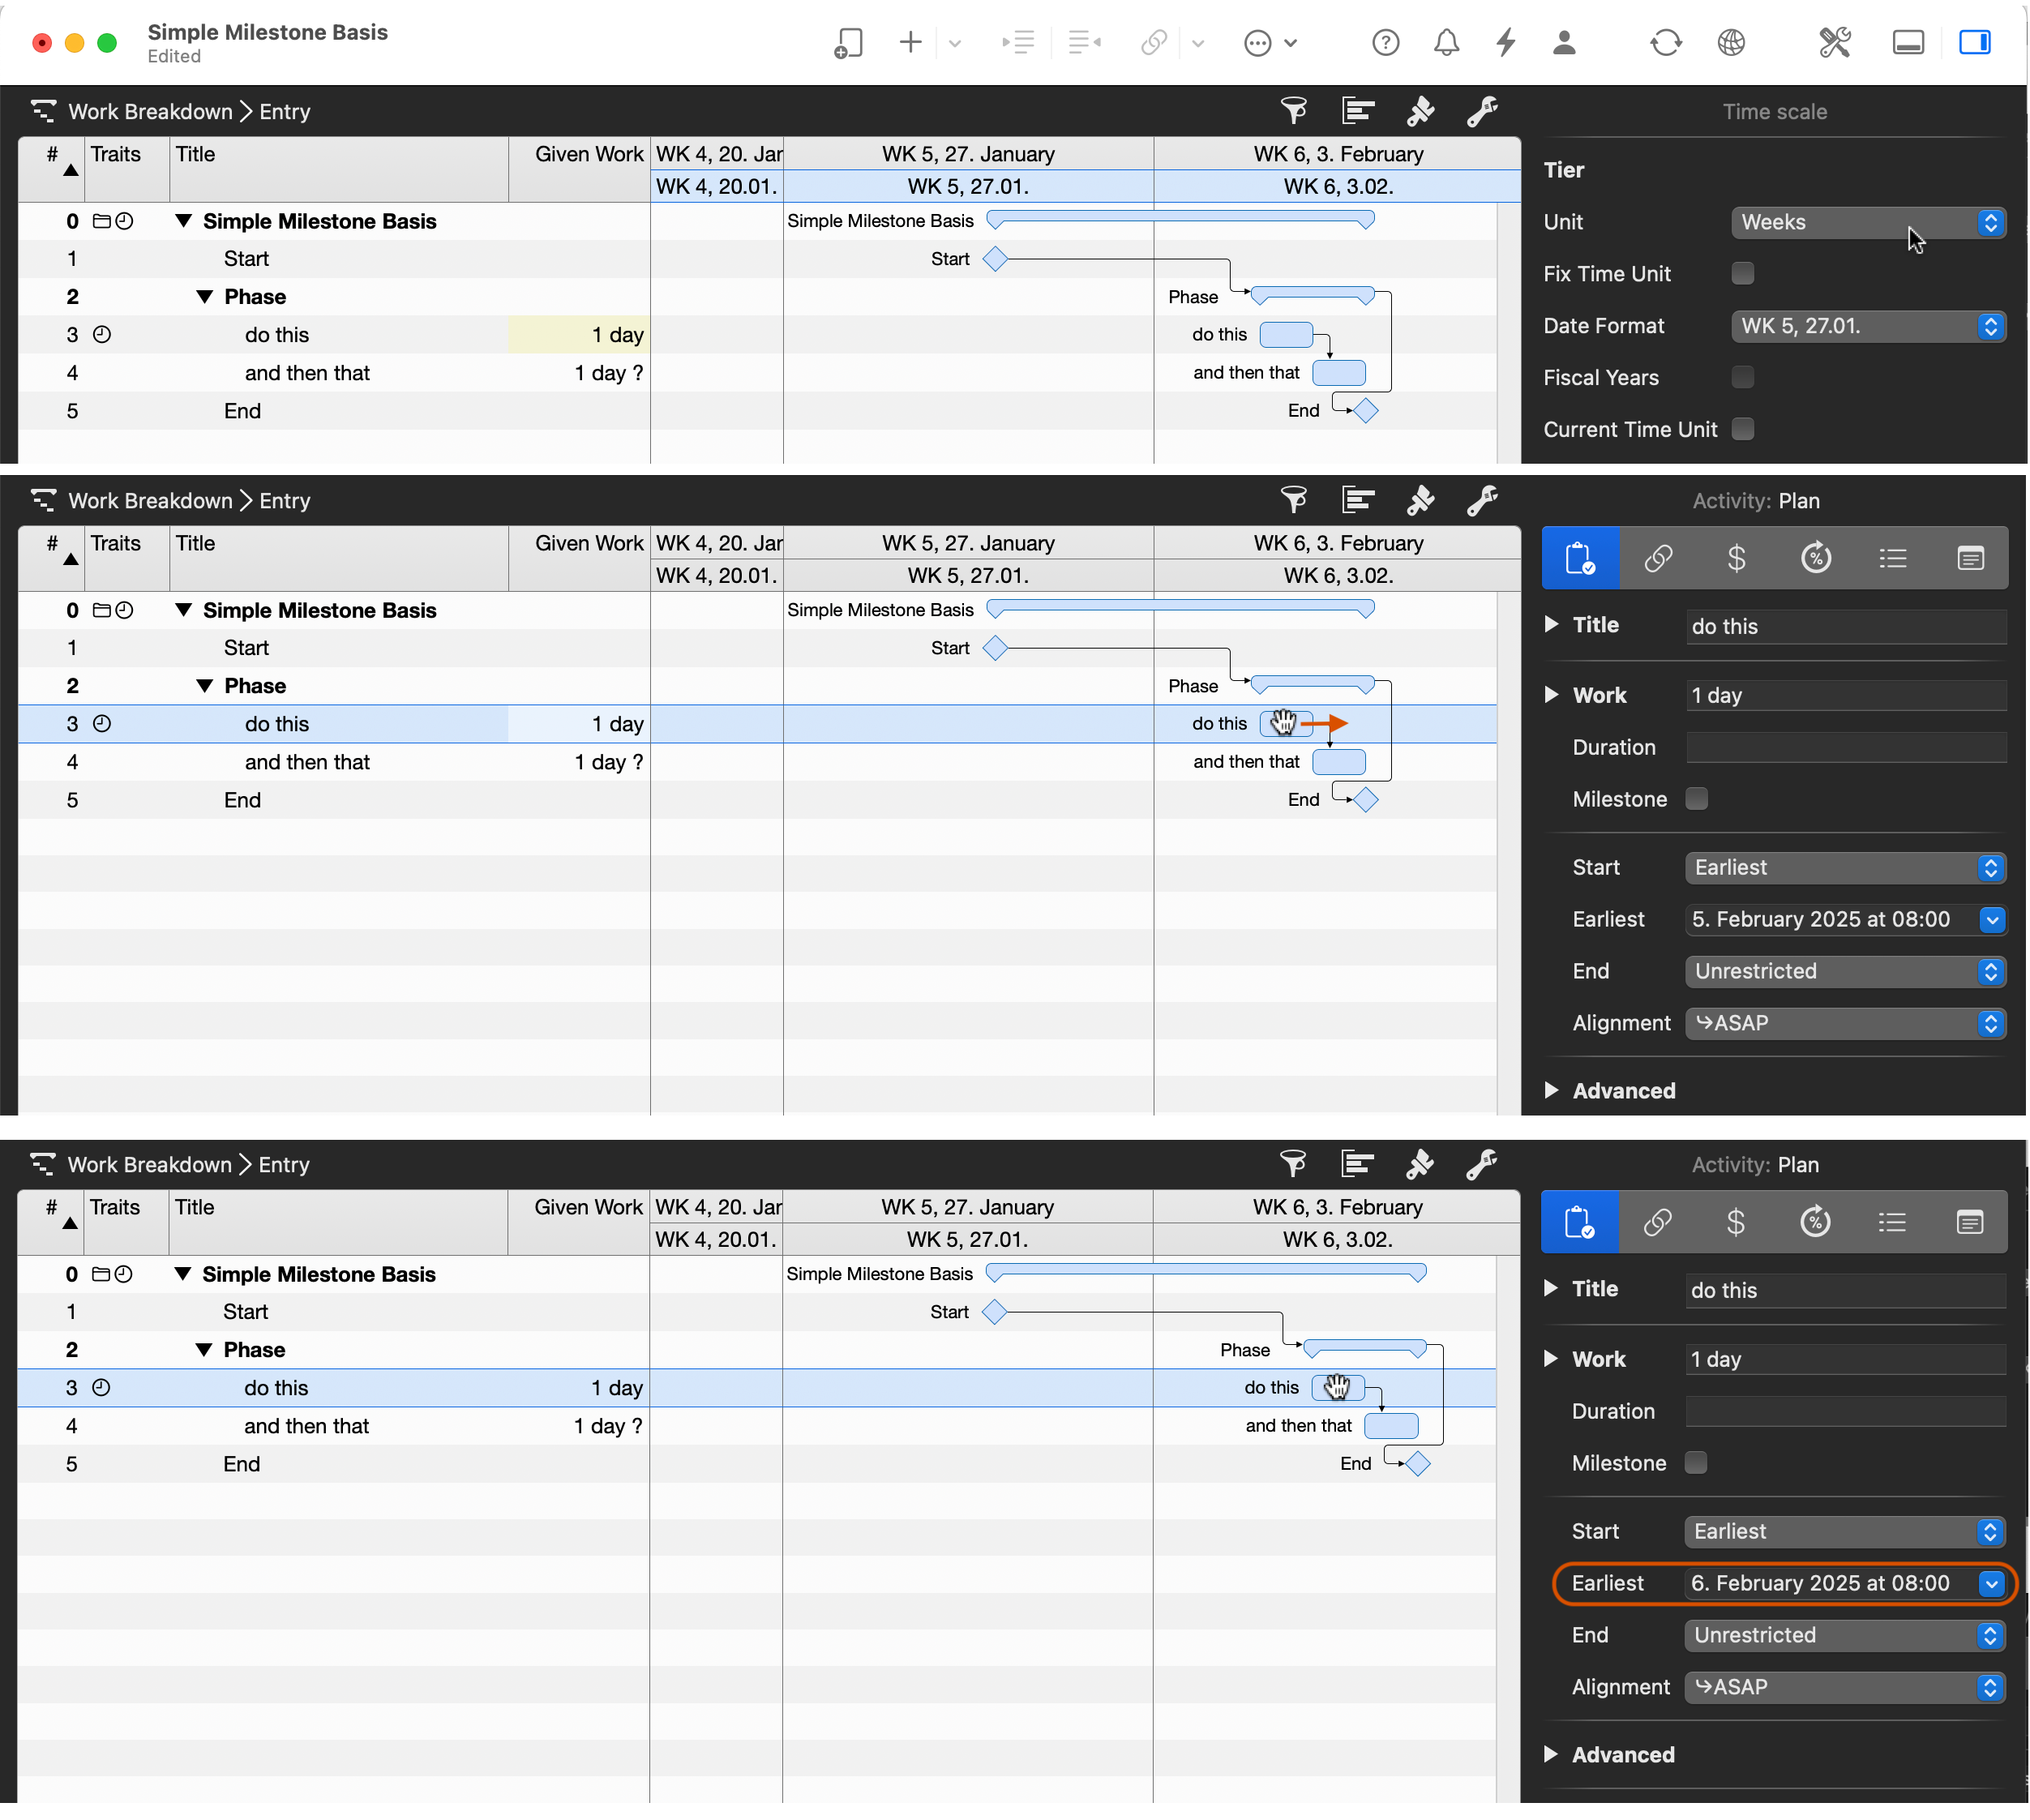Click the globe icon in toolbar
The image size is (2030, 1820).
click(x=1731, y=43)
